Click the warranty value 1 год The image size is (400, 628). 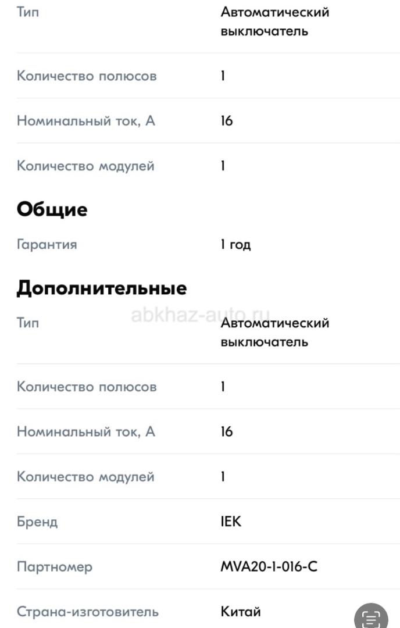point(235,244)
